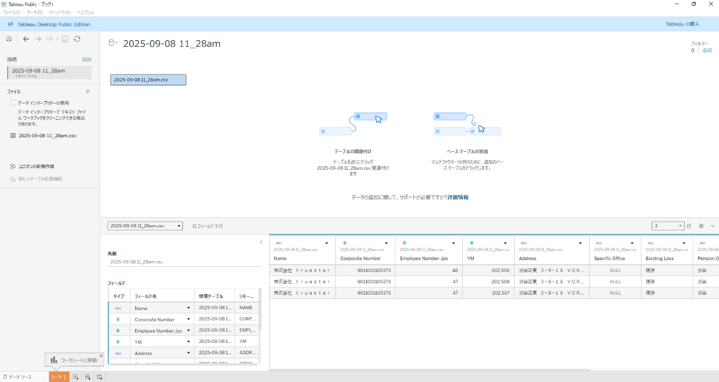Click the 詳細情報 link
The image size is (719, 382).
(x=458, y=197)
